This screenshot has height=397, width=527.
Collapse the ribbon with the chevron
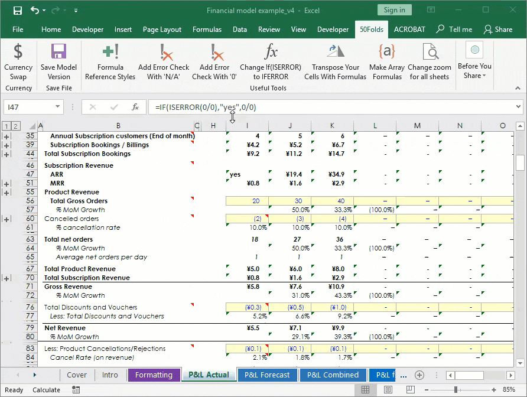(x=518, y=89)
